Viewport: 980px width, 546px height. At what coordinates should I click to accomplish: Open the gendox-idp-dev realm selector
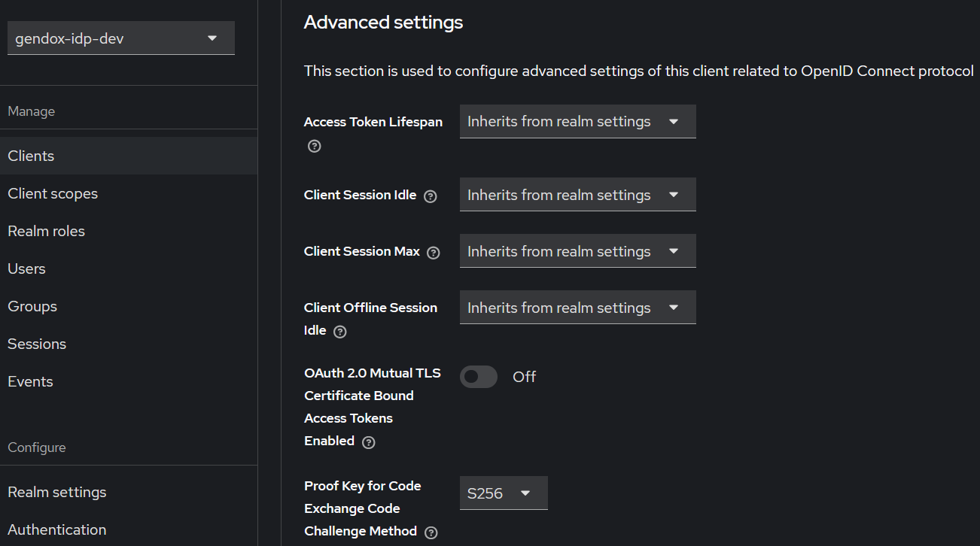(x=120, y=37)
